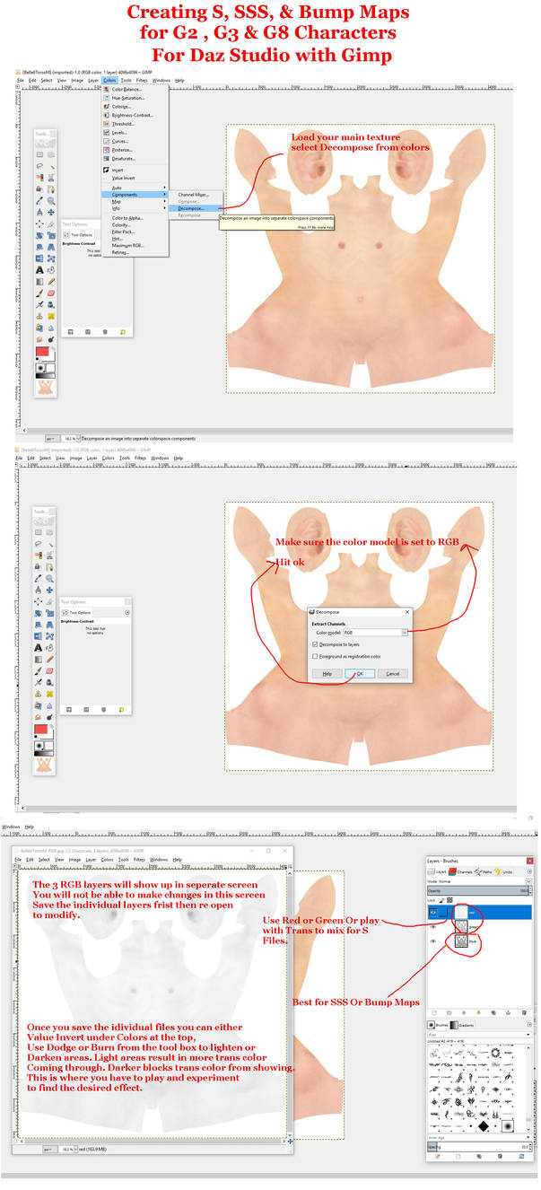541x1190 pixels.
Task: Select Text tool beside open Colors menu
Action: pyautogui.click(x=39, y=270)
